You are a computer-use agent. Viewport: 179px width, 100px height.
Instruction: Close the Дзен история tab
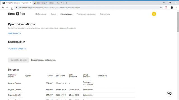tap(62, 3)
